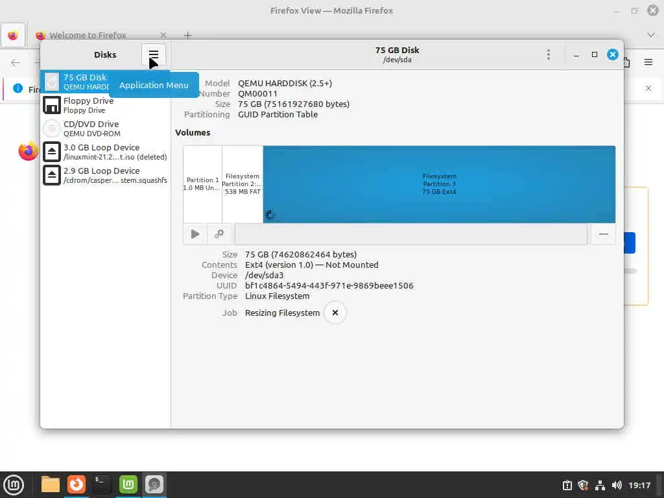
Task: Open Terminal from the taskbar
Action: tap(102, 484)
